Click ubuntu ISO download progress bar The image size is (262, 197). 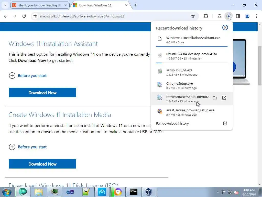click(x=192, y=63)
